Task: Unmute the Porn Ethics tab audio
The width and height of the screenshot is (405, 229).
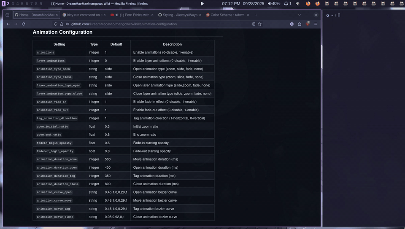Action: pos(112,15)
